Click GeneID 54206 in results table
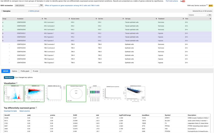 [6, 118]
